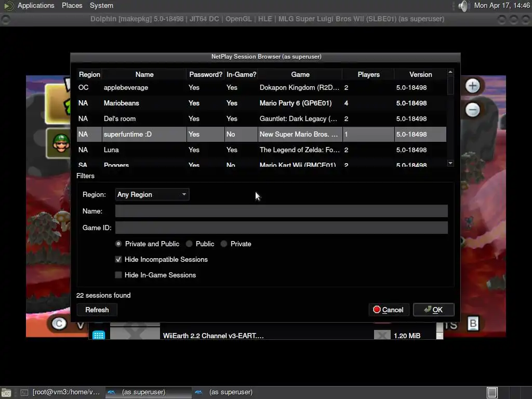Sort sessions by the Region column header
The width and height of the screenshot is (532, 399).
[x=89, y=74]
